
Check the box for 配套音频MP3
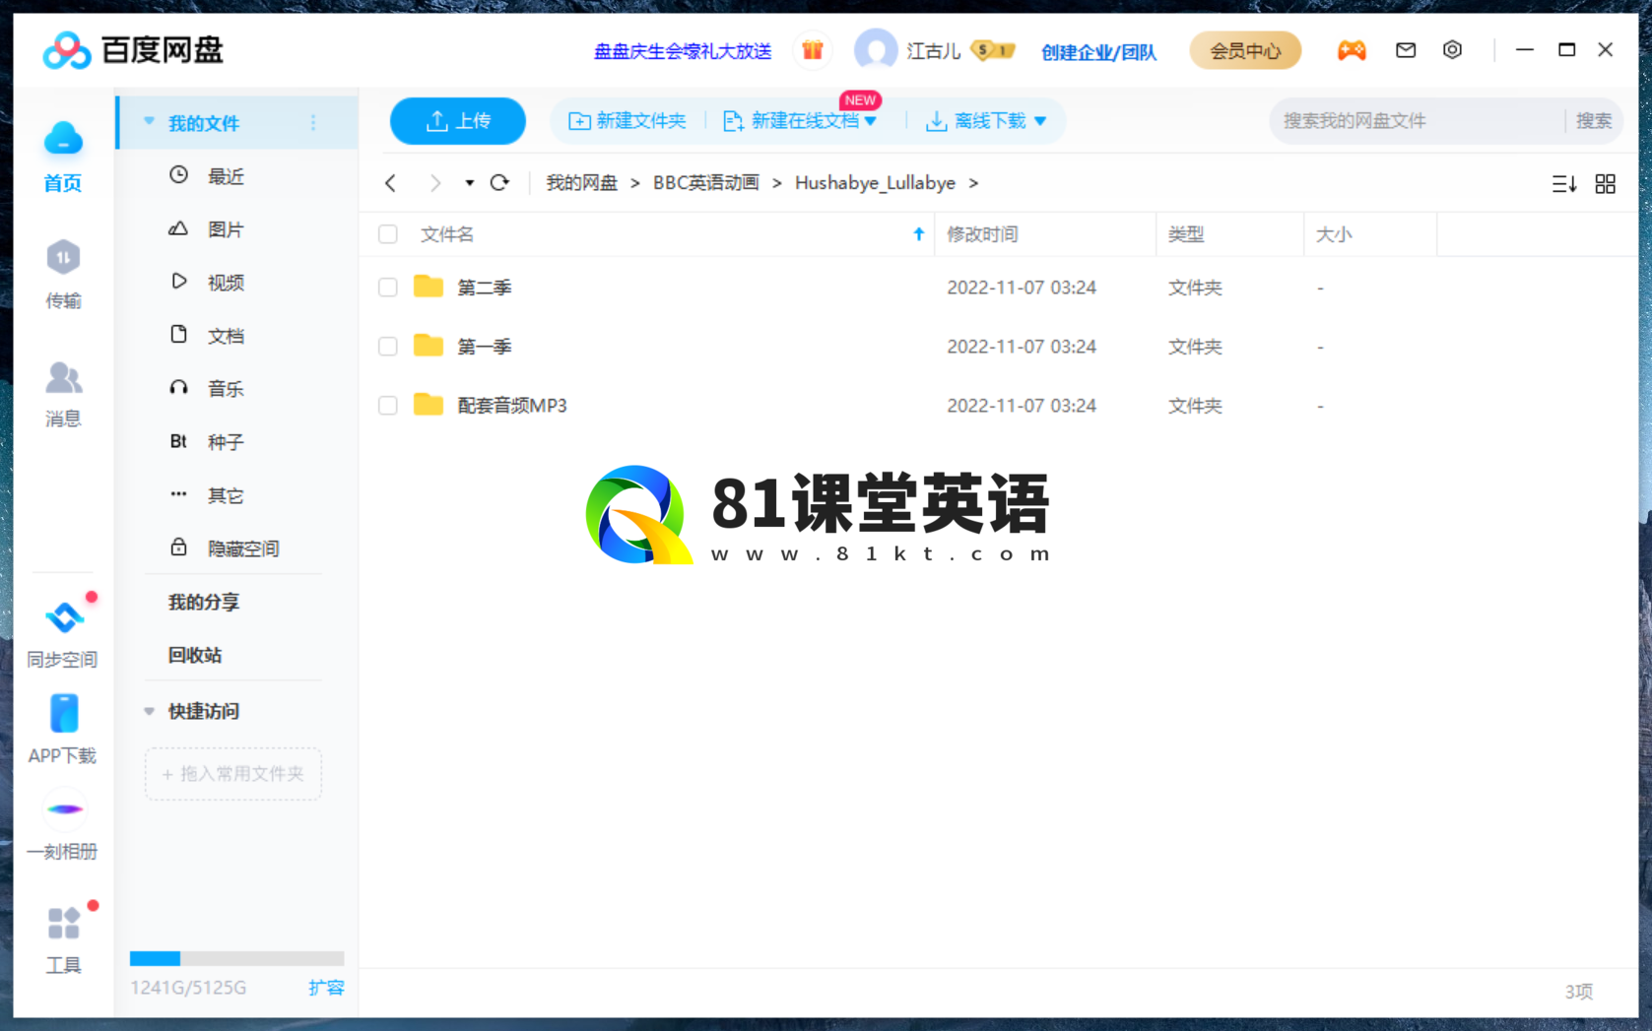[x=388, y=405]
